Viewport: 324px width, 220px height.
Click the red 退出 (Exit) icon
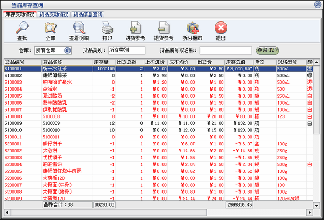point(221,30)
